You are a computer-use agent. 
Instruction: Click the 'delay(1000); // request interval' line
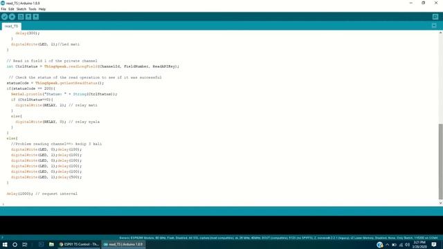point(42,194)
